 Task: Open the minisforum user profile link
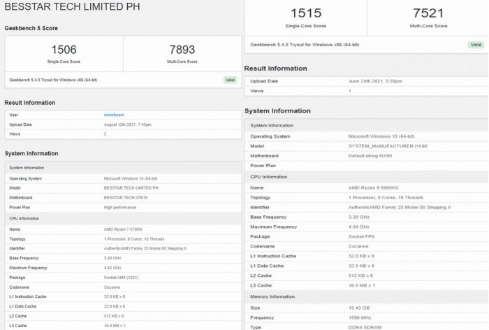coord(113,115)
